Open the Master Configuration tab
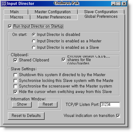 (x=53, y=12)
